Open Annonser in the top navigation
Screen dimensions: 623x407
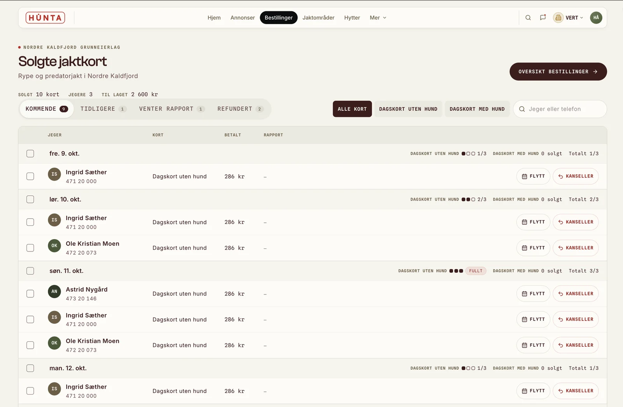click(243, 17)
